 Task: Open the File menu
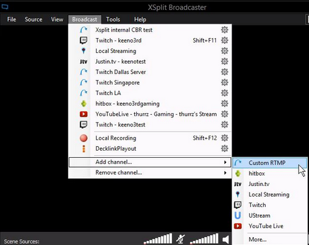coord(12,20)
